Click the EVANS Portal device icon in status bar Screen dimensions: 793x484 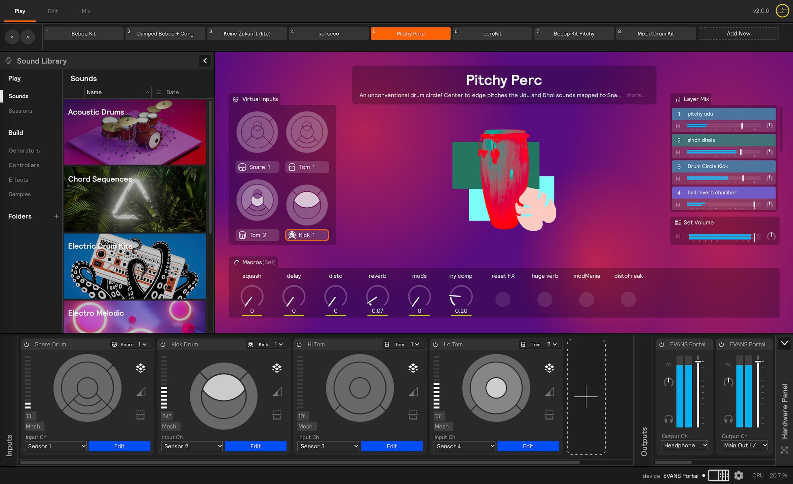pyautogui.click(x=719, y=476)
